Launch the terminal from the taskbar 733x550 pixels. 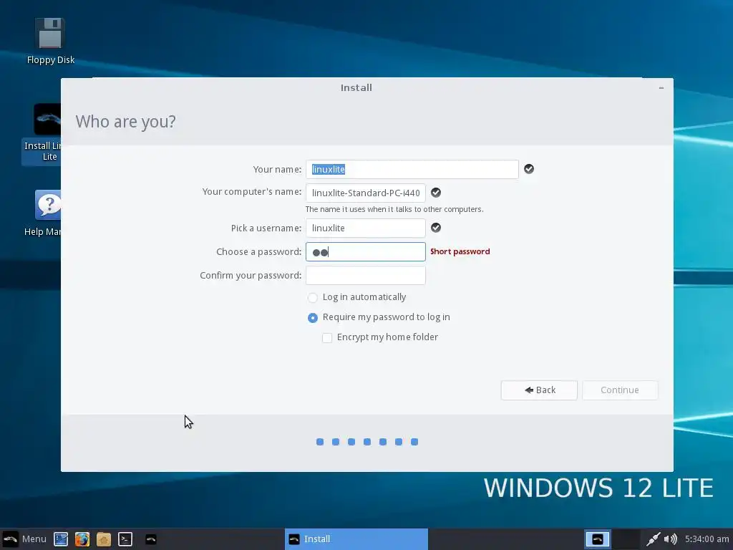click(x=125, y=539)
